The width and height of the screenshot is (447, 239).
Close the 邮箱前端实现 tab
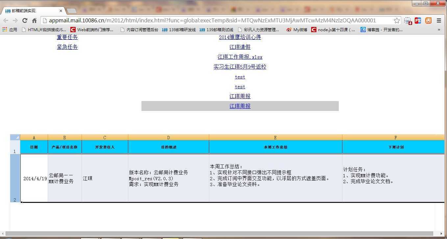(61, 11)
